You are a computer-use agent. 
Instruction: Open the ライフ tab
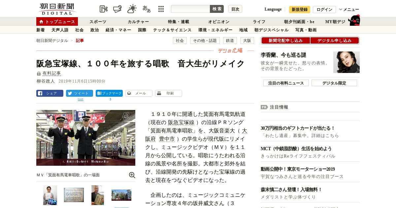259,22
